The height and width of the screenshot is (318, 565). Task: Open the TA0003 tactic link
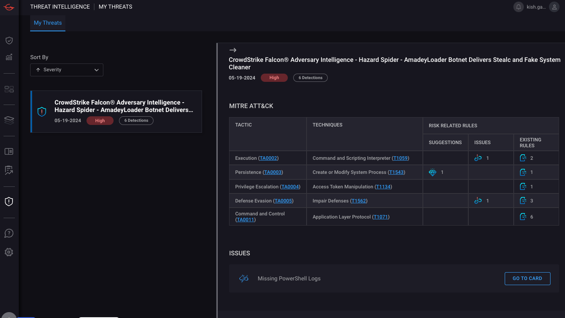pos(273,172)
